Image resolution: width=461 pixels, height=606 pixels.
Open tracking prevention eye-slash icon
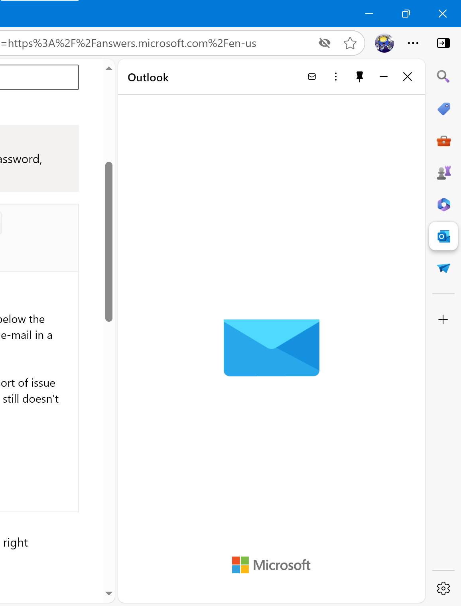[x=325, y=43]
